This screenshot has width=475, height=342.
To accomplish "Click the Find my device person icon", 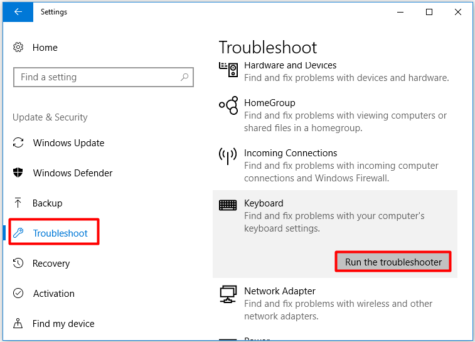I will coord(18,324).
